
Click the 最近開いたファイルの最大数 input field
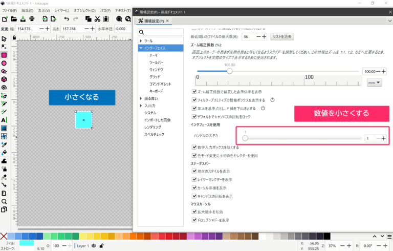[x=249, y=37]
